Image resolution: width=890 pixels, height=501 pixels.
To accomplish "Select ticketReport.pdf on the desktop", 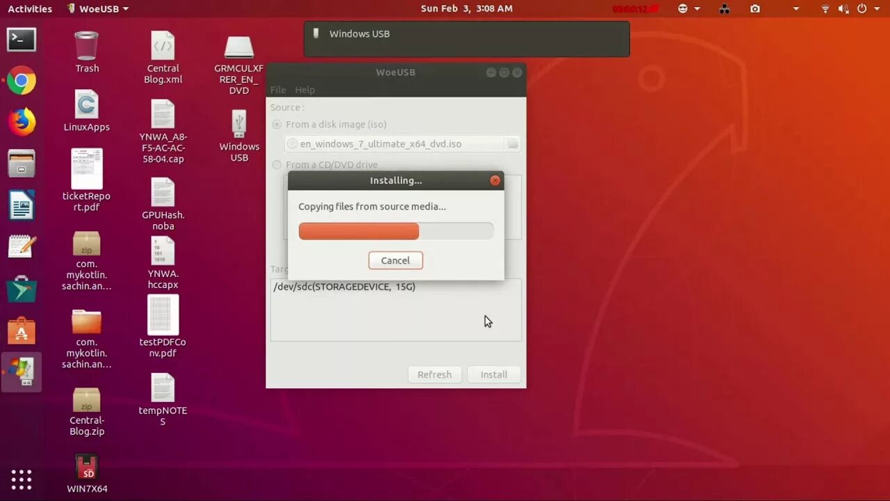I will (x=87, y=180).
